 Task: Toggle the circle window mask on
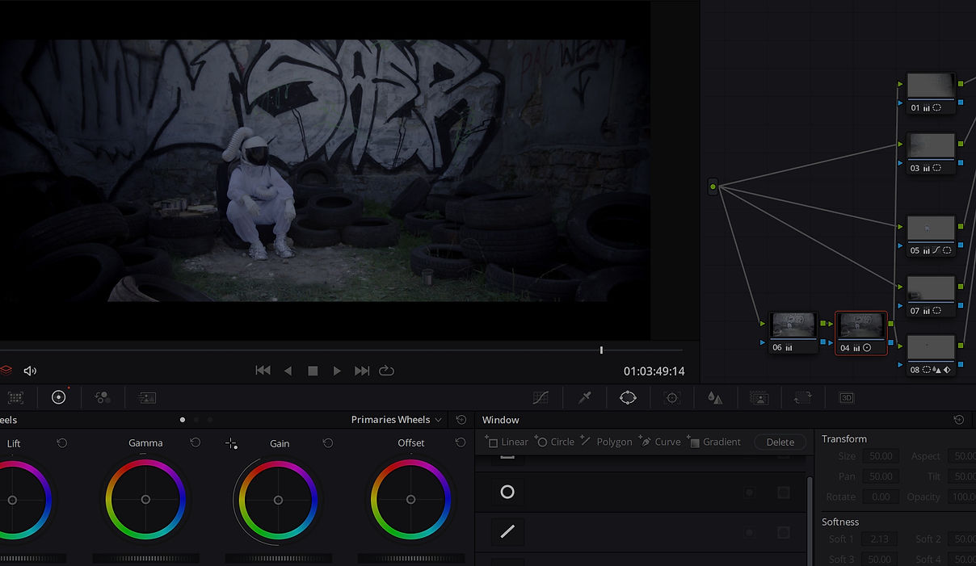[507, 492]
